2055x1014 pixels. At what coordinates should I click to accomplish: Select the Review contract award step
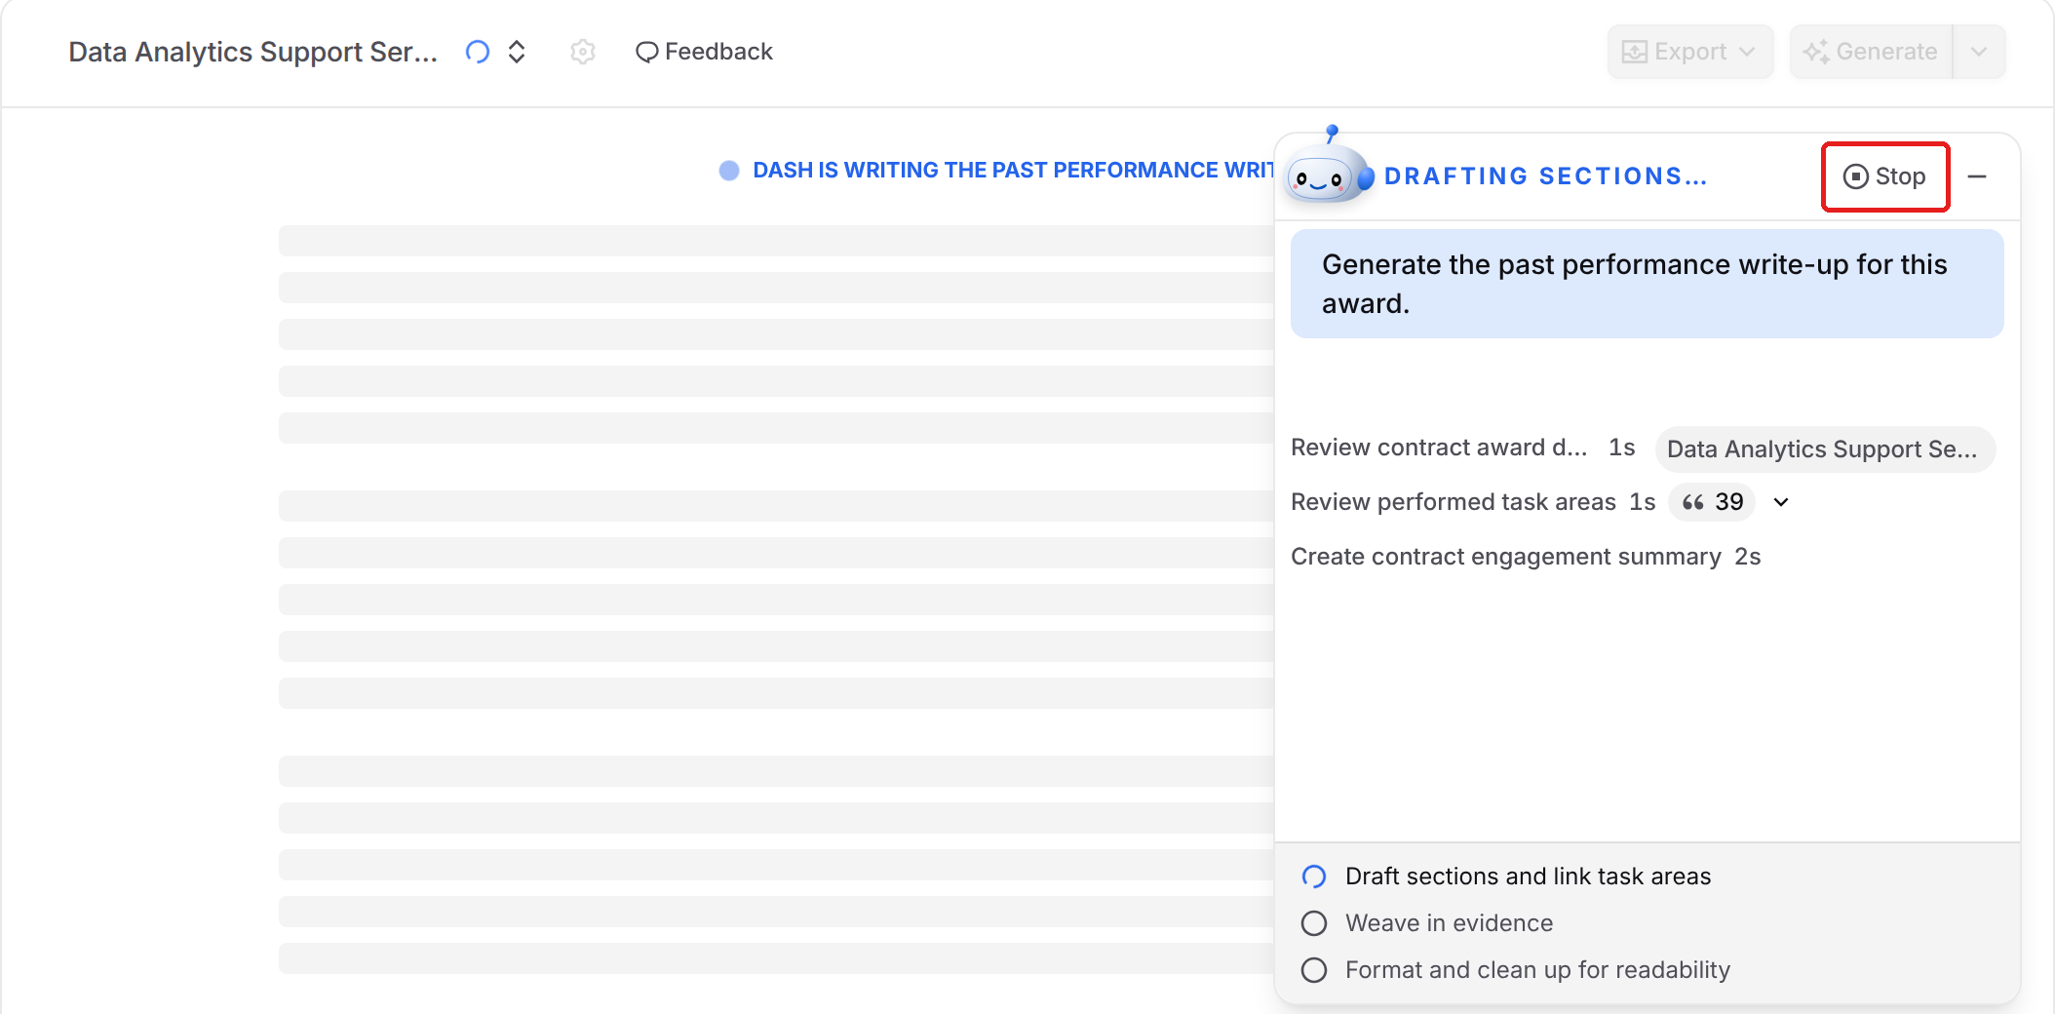click(x=1439, y=448)
